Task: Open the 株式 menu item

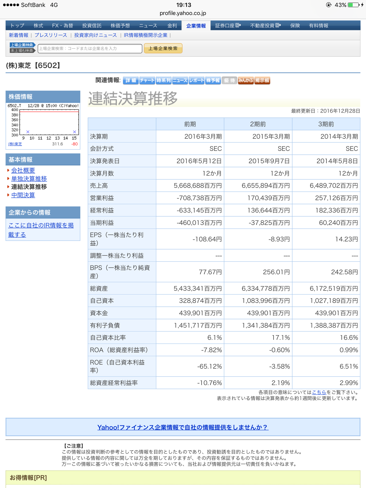Action: pos(38,26)
